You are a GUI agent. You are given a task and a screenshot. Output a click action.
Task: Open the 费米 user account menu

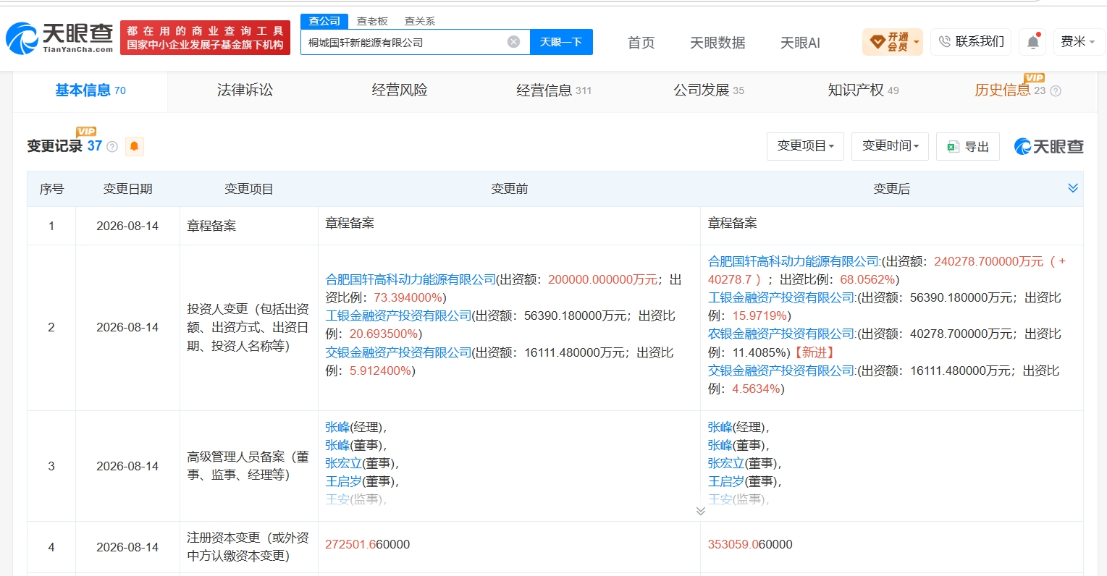click(x=1078, y=42)
